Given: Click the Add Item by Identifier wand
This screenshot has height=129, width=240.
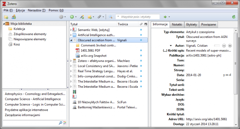Looking at the screenshot, I should 82,17.
